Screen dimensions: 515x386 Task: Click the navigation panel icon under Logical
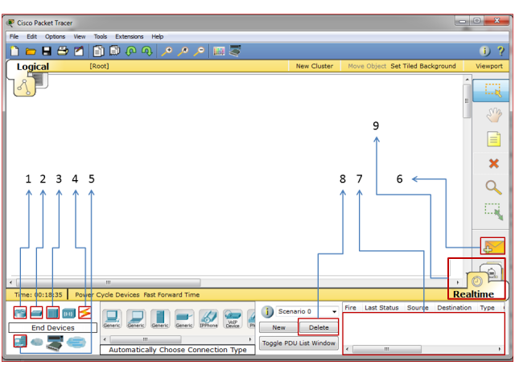[24, 87]
